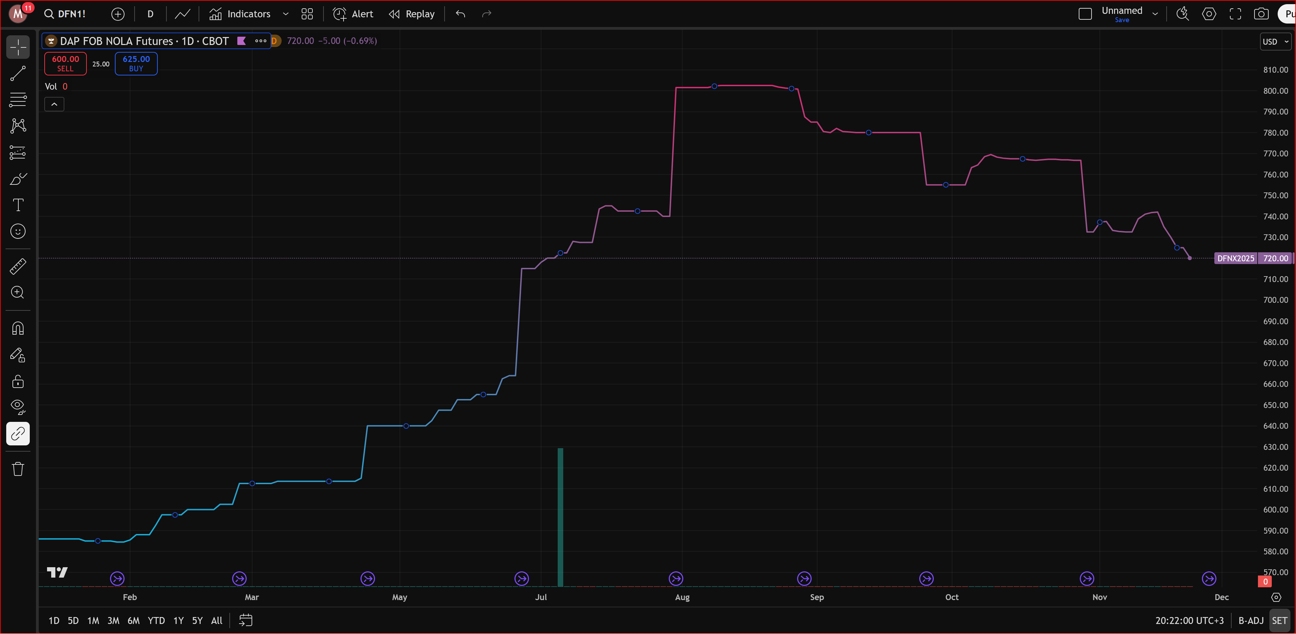Click the purple flag color marker

[241, 41]
